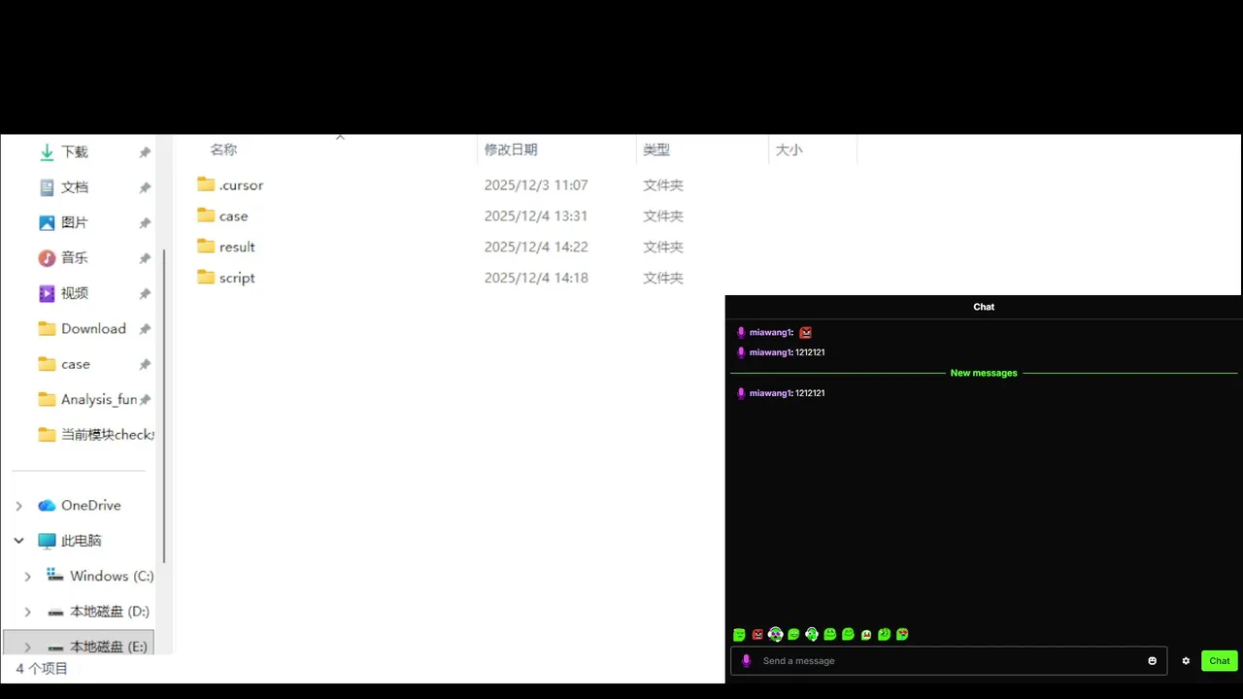Click the script folder icon
The width and height of the screenshot is (1243, 699).
[x=206, y=278]
